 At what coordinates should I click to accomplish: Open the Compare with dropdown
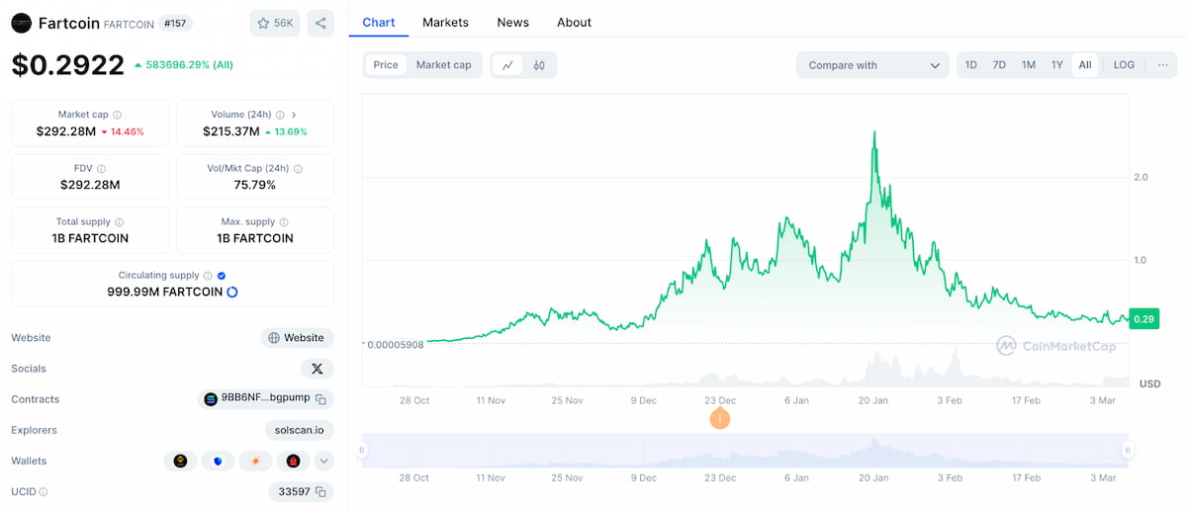(872, 65)
